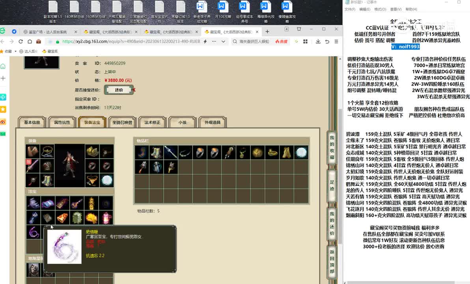The image size is (470, 284).
Task: Open desktop file 副本攻略1.5版本
Action: (x=53, y=12)
